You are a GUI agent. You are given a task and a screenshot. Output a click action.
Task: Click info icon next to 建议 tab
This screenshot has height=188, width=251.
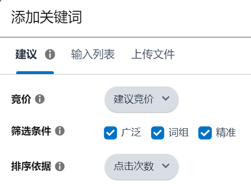pyautogui.click(x=50, y=55)
